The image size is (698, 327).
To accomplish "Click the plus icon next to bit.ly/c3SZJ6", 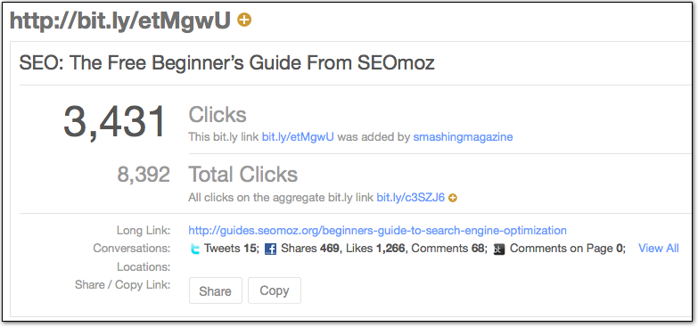I will point(453,198).
